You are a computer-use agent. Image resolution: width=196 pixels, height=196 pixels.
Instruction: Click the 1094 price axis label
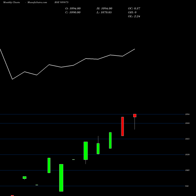click(x=187, y=114)
